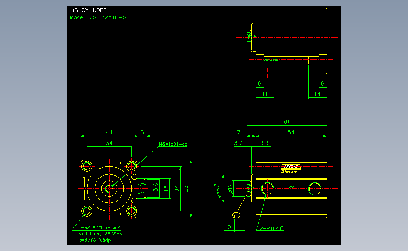
Task: Click the M6X1pX14dp thread annotation
Action: coord(173,144)
